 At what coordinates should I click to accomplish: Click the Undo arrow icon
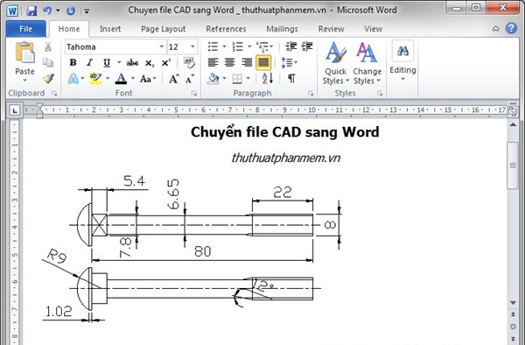47,11
